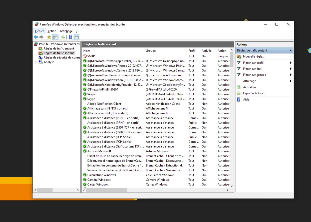Click the Analyse monitor icon in tree

pos(41,62)
